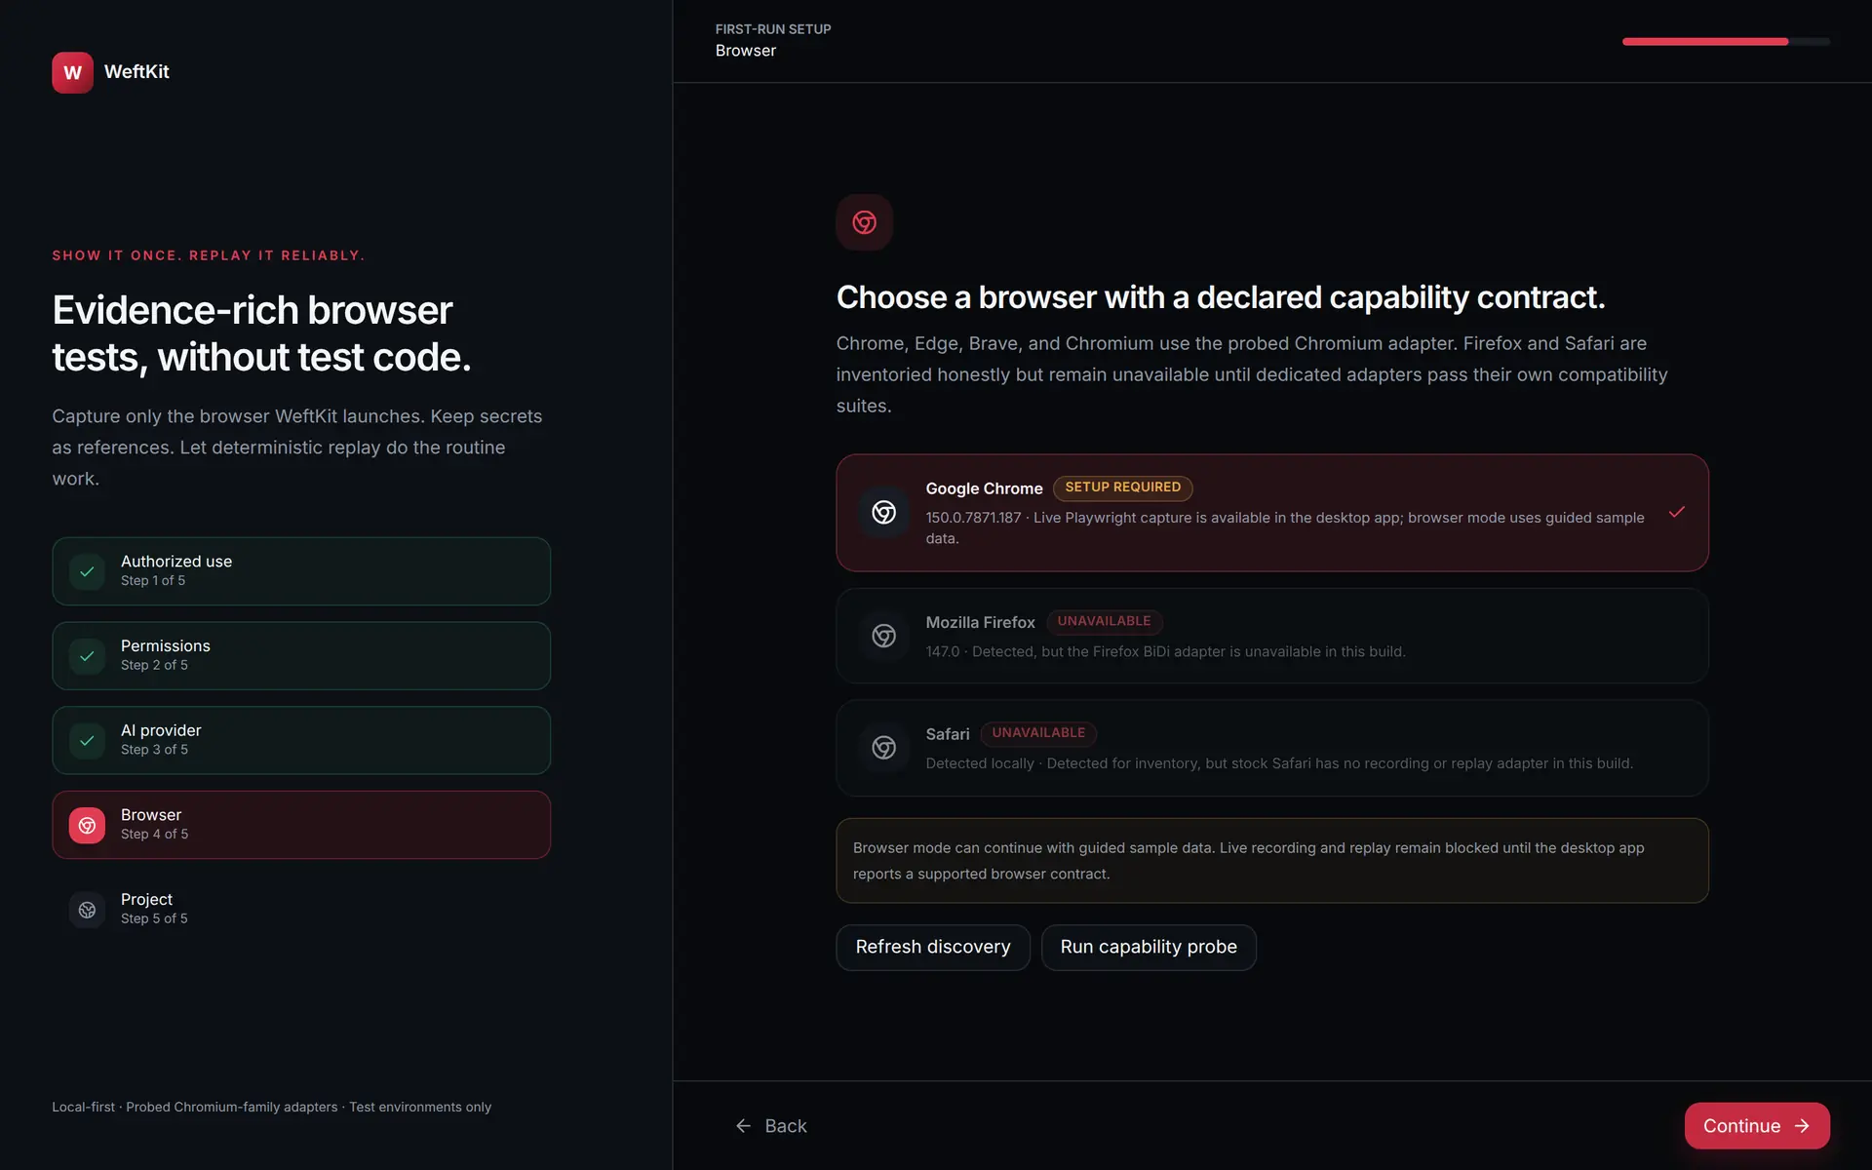
Task: Click the Back arrow icon
Action: pyautogui.click(x=743, y=1126)
